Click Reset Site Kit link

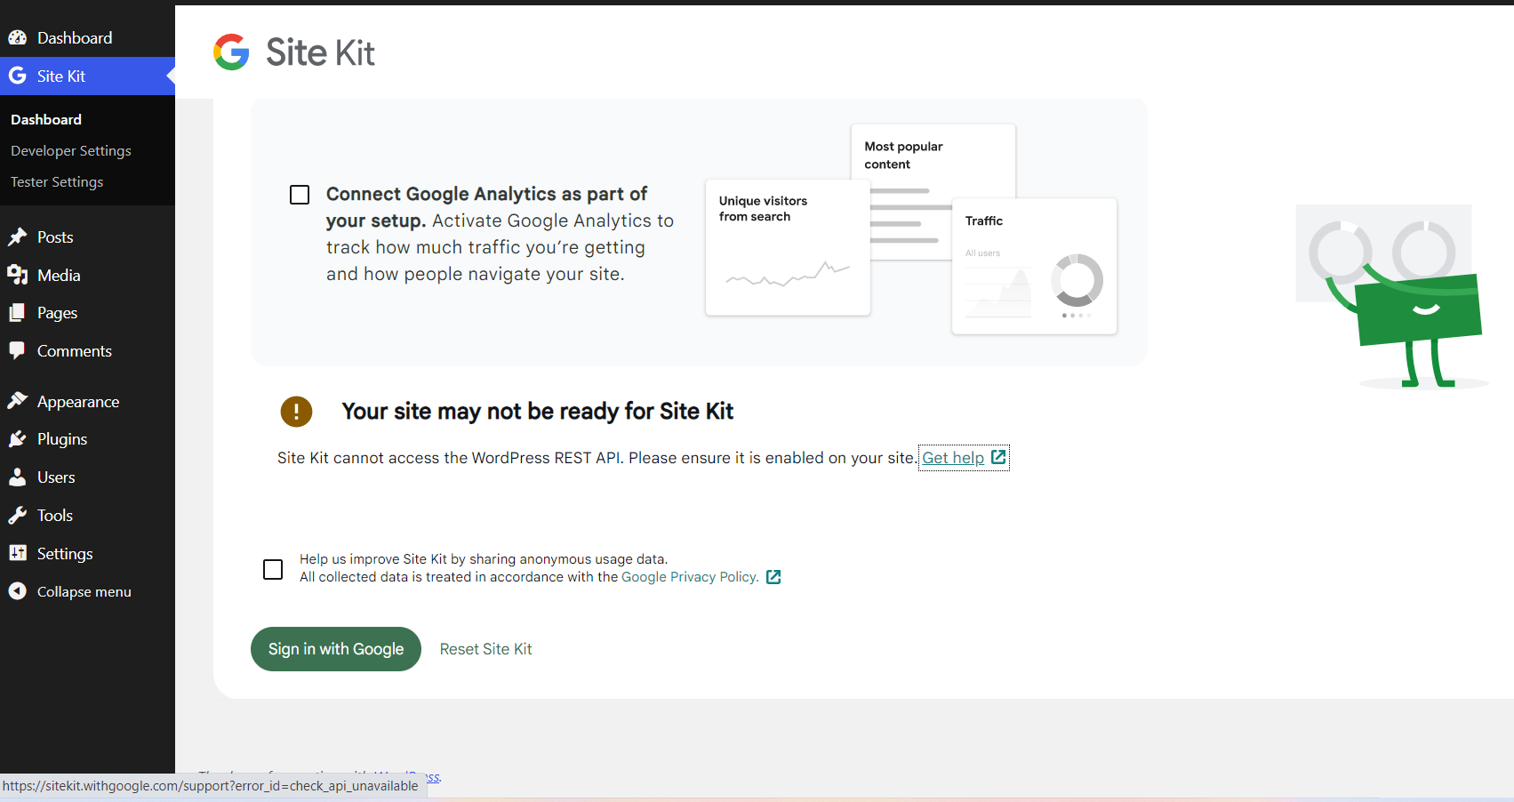click(x=485, y=649)
